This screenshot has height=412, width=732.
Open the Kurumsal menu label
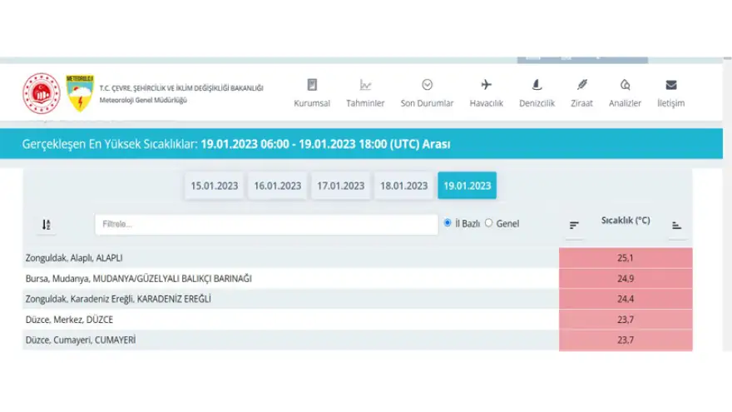click(x=312, y=103)
